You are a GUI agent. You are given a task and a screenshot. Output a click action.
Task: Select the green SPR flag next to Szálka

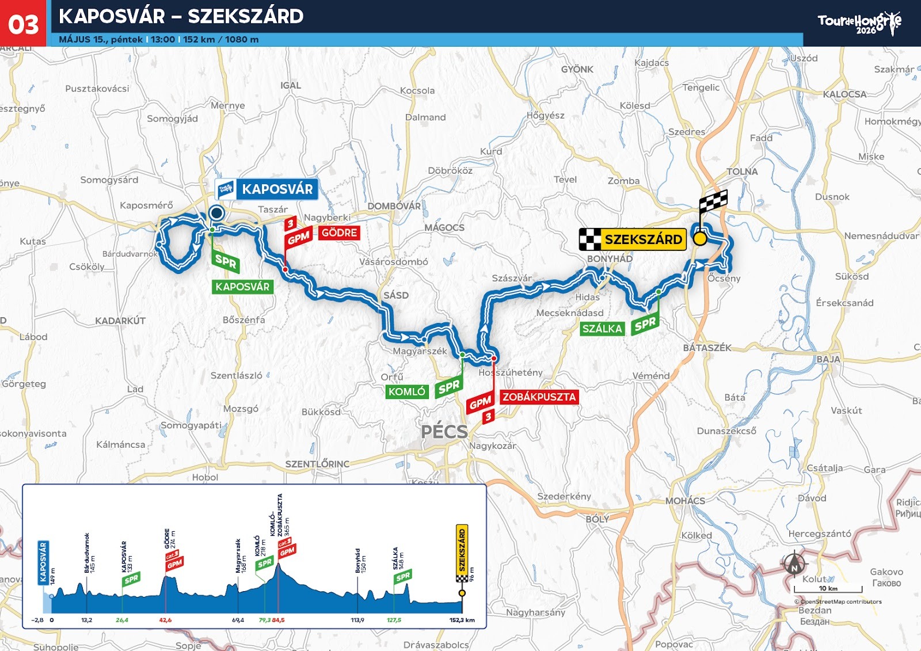pyautogui.click(x=645, y=325)
